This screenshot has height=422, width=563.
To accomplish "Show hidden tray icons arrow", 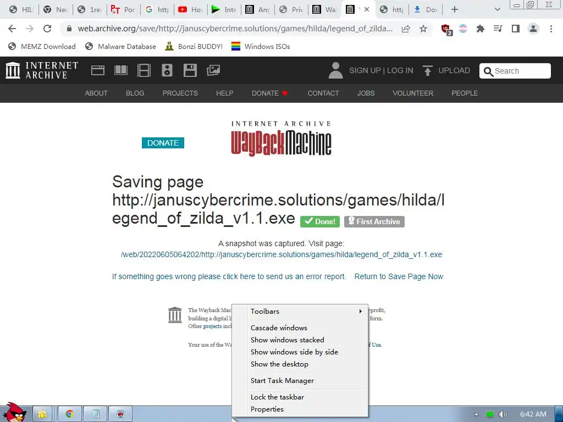I will [477, 414].
